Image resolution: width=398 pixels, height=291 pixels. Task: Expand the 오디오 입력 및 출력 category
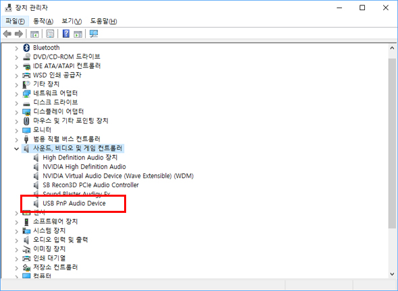click(16, 240)
